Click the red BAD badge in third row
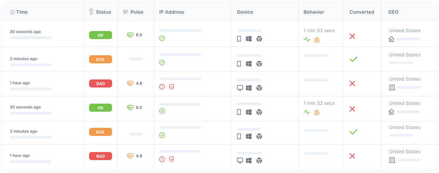The height and width of the screenshot is (173, 439). 100,83
